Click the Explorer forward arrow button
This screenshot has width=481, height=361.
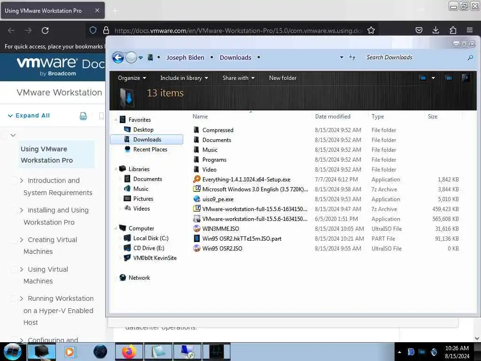(x=132, y=57)
